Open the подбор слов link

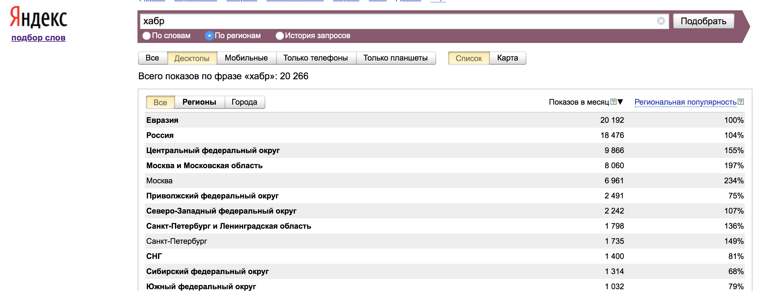[x=38, y=38]
